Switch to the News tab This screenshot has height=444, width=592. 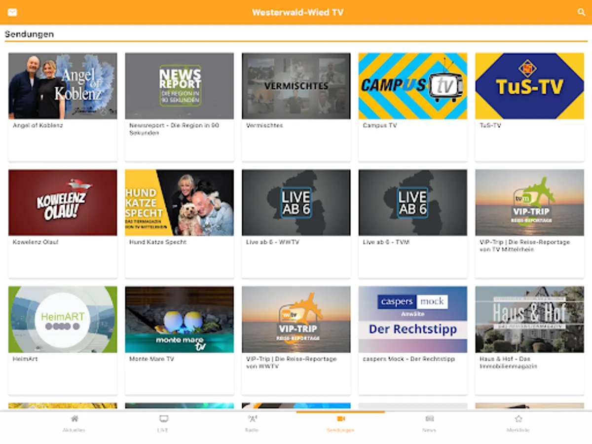pyautogui.click(x=429, y=424)
